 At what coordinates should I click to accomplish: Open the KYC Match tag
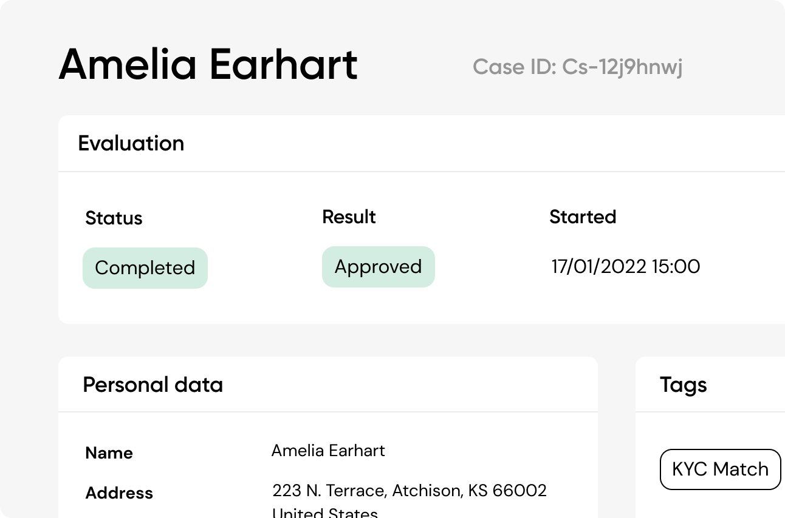coord(720,469)
